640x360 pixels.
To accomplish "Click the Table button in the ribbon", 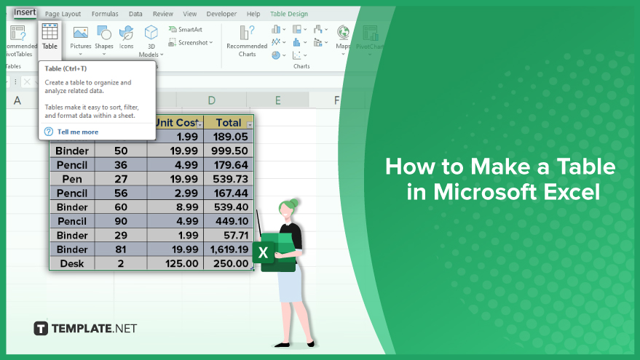I will (x=50, y=36).
